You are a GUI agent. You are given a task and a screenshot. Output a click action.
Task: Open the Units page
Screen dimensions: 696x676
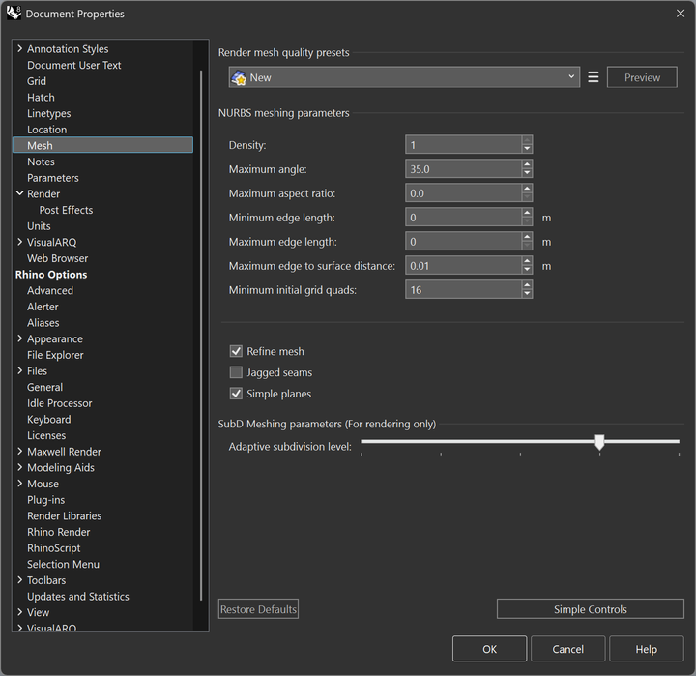[39, 226]
